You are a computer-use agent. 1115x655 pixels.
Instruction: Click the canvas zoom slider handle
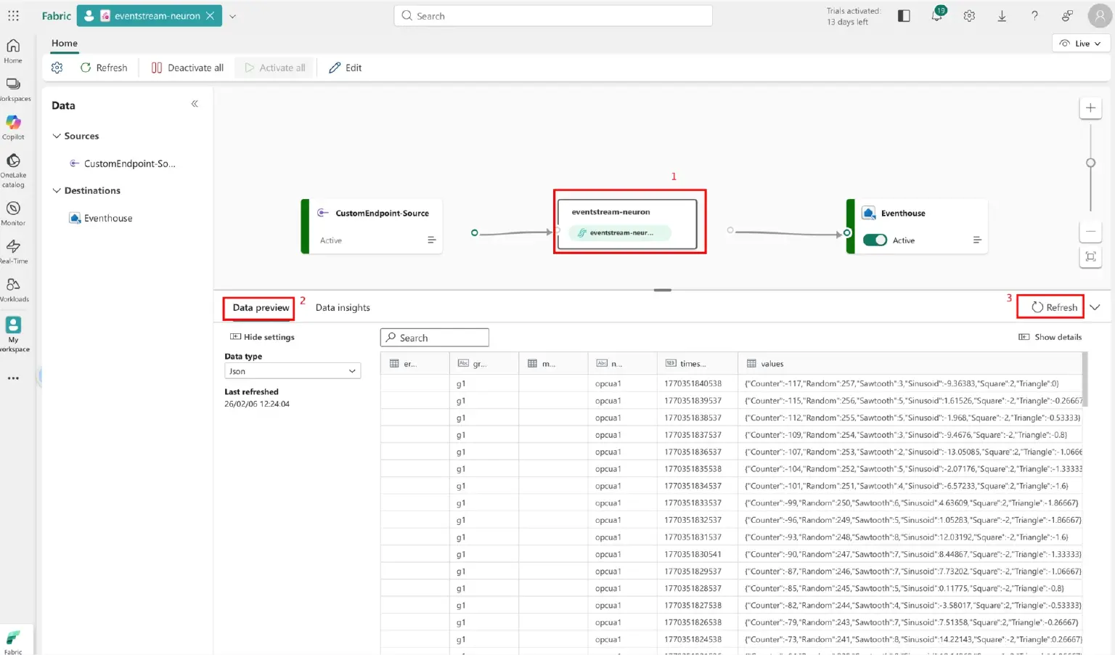coord(1090,163)
